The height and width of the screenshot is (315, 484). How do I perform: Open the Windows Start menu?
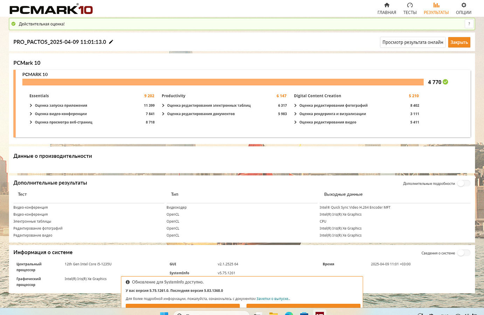point(164,313)
